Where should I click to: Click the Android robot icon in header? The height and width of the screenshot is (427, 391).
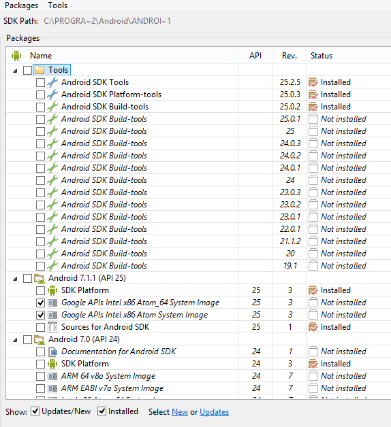click(x=16, y=56)
